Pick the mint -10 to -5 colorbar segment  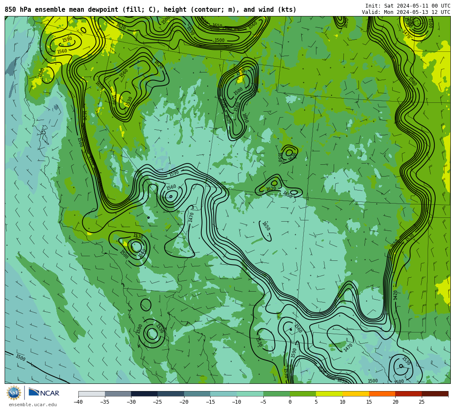pyautogui.click(x=250, y=394)
